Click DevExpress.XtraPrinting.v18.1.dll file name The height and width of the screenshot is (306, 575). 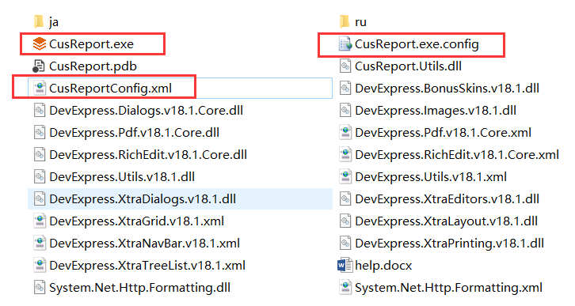449,244
